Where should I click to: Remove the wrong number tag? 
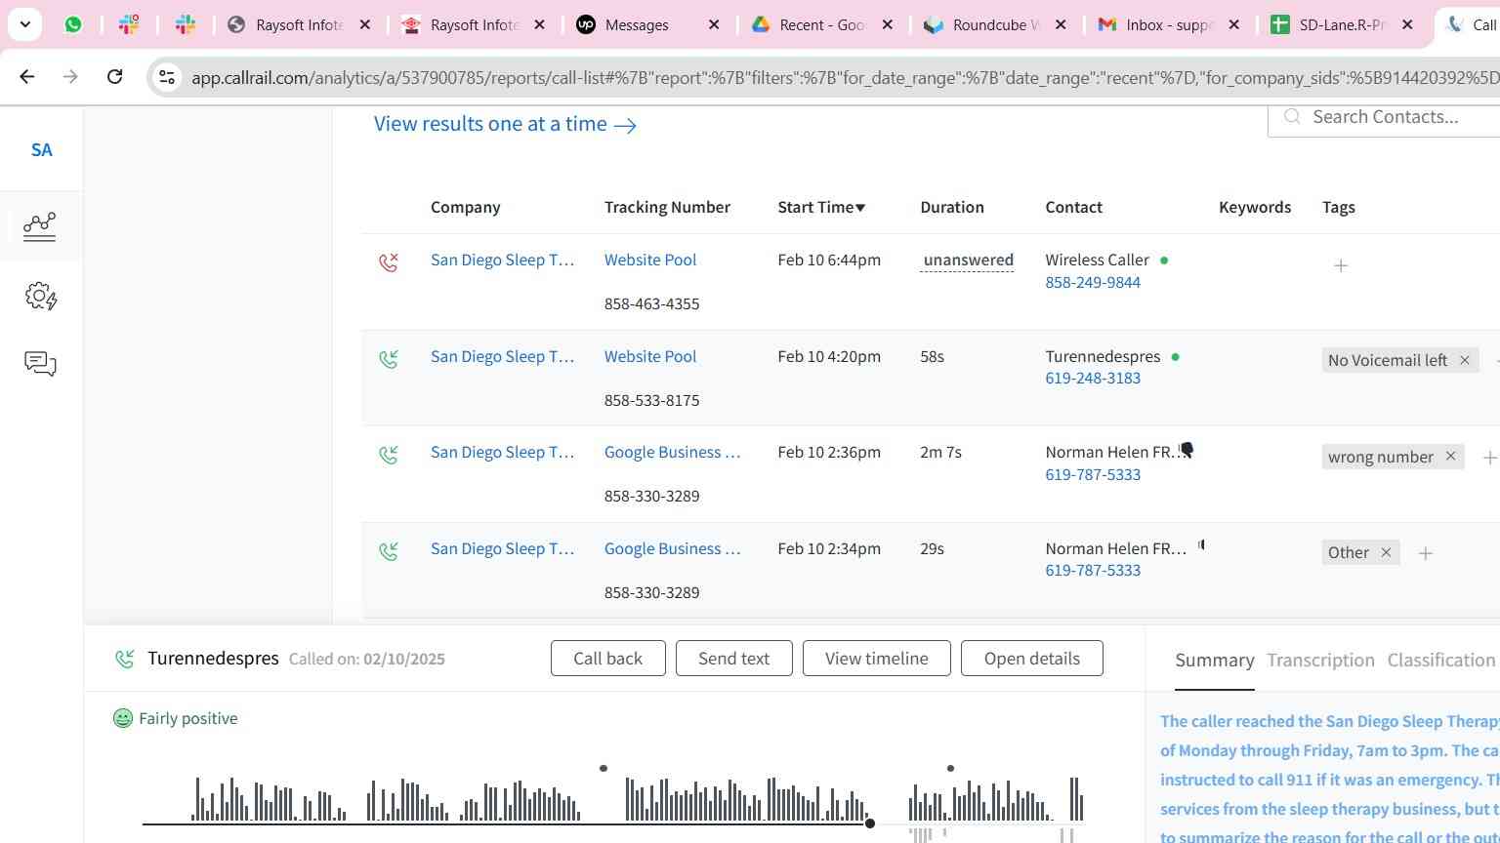pos(1450,457)
